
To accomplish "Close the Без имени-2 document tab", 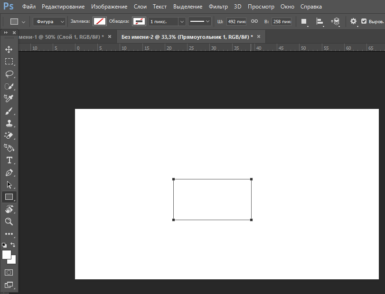I will point(259,36).
